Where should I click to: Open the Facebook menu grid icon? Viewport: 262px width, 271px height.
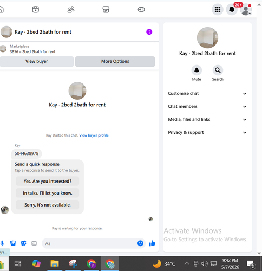coord(218,9)
